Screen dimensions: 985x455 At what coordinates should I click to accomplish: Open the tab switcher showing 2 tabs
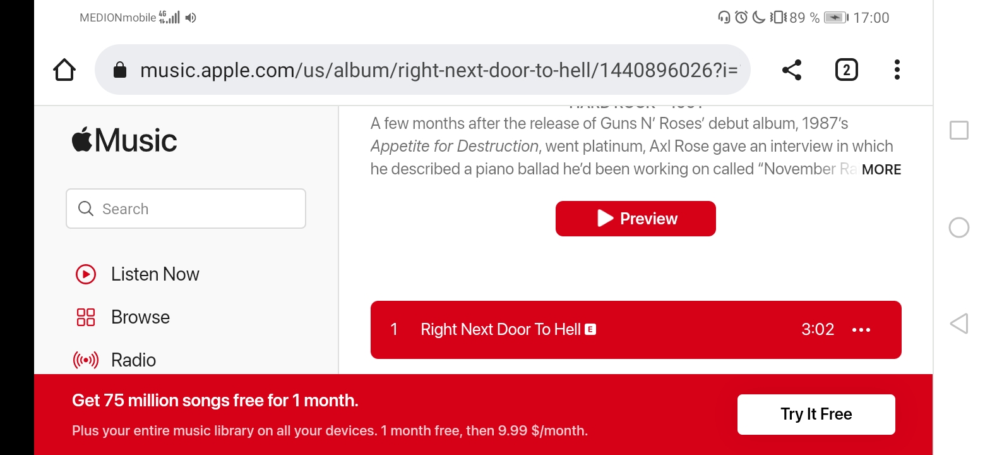(846, 70)
